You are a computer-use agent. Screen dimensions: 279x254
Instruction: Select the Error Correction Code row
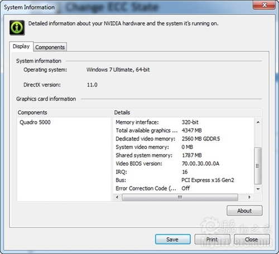[x=184, y=188]
